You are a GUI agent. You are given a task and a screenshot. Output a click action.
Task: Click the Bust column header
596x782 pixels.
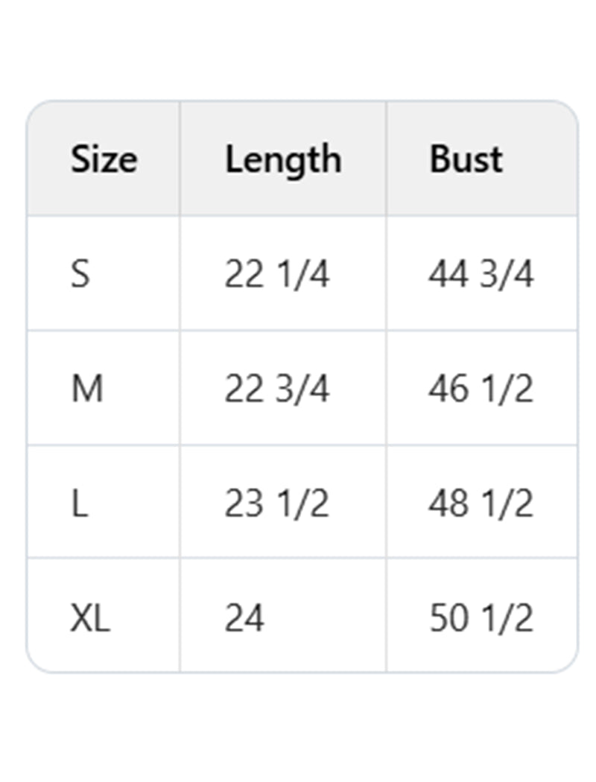point(466,159)
